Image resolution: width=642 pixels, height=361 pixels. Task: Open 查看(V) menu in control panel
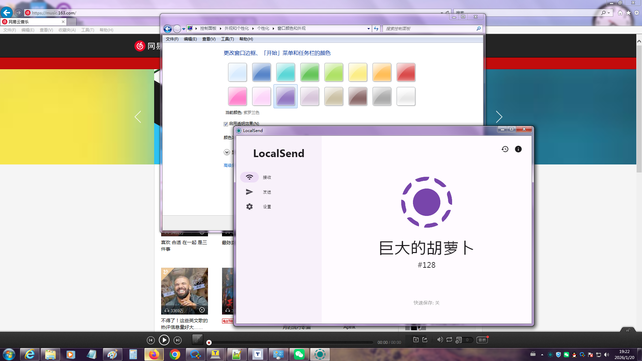[209, 39]
